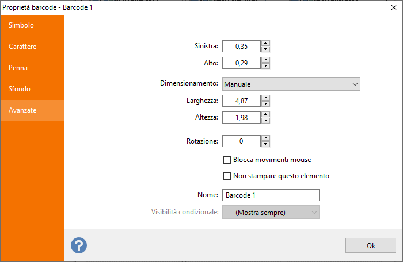Select the Penna tab
Viewport: 403px width, 262px height.
pyautogui.click(x=18, y=68)
